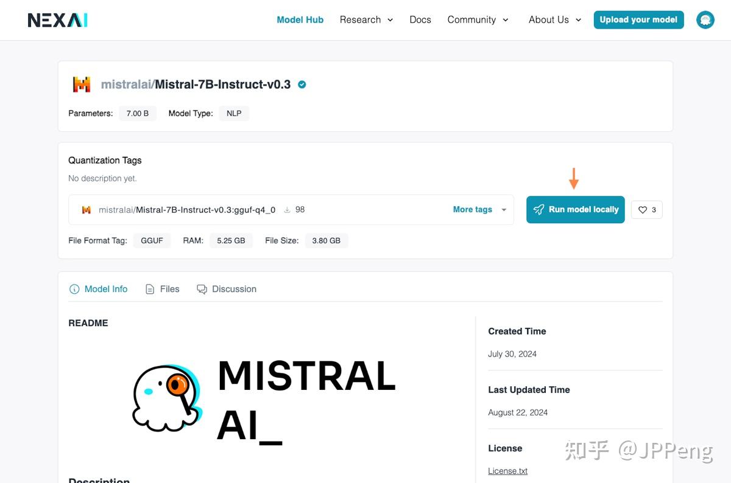Viewport: 731px width, 483px height.
Task: Click the Mistral octopus image in the README
Action: tap(166, 398)
